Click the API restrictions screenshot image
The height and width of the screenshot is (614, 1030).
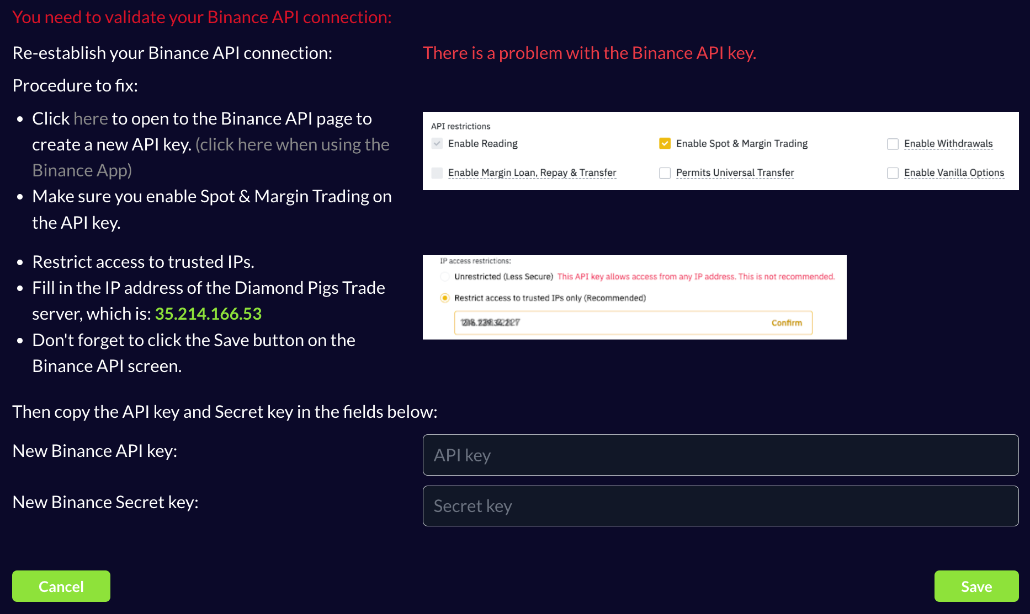720,151
